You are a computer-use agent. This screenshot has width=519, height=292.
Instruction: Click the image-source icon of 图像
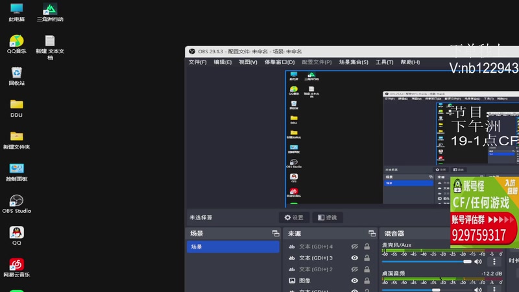[x=291, y=280]
